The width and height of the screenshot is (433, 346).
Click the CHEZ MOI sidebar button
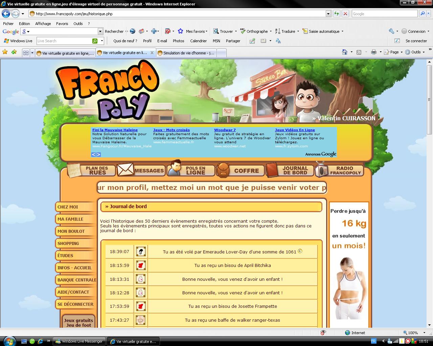coord(76,207)
